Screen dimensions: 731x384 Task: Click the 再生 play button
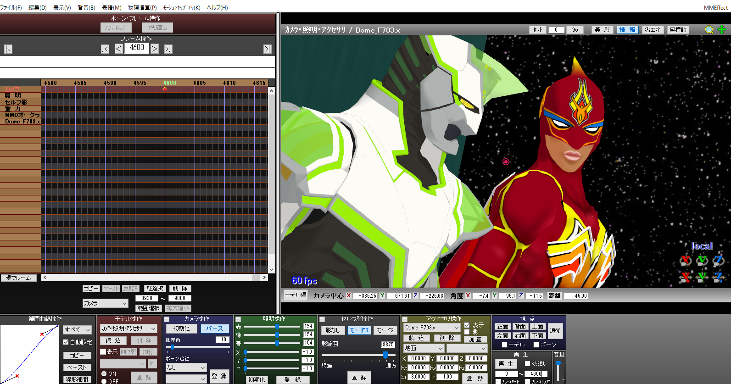coord(506,363)
